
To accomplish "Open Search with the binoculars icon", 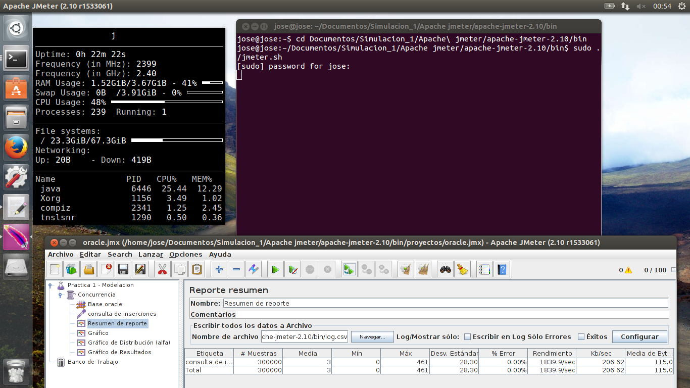I will [445, 269].
